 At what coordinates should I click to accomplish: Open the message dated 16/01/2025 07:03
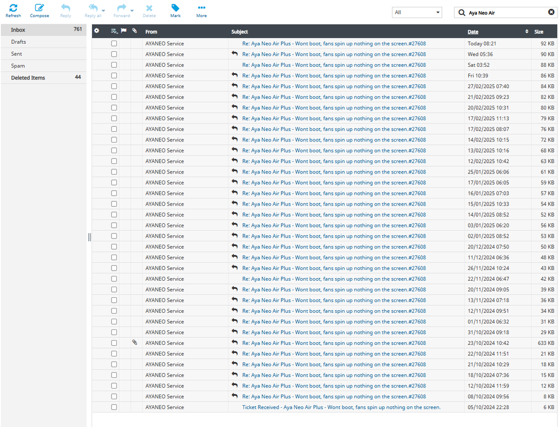point(334,193)
